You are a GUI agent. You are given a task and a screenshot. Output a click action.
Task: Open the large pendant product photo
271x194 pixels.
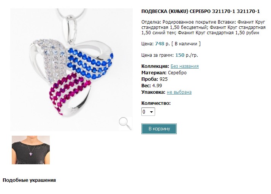point(71,70)
